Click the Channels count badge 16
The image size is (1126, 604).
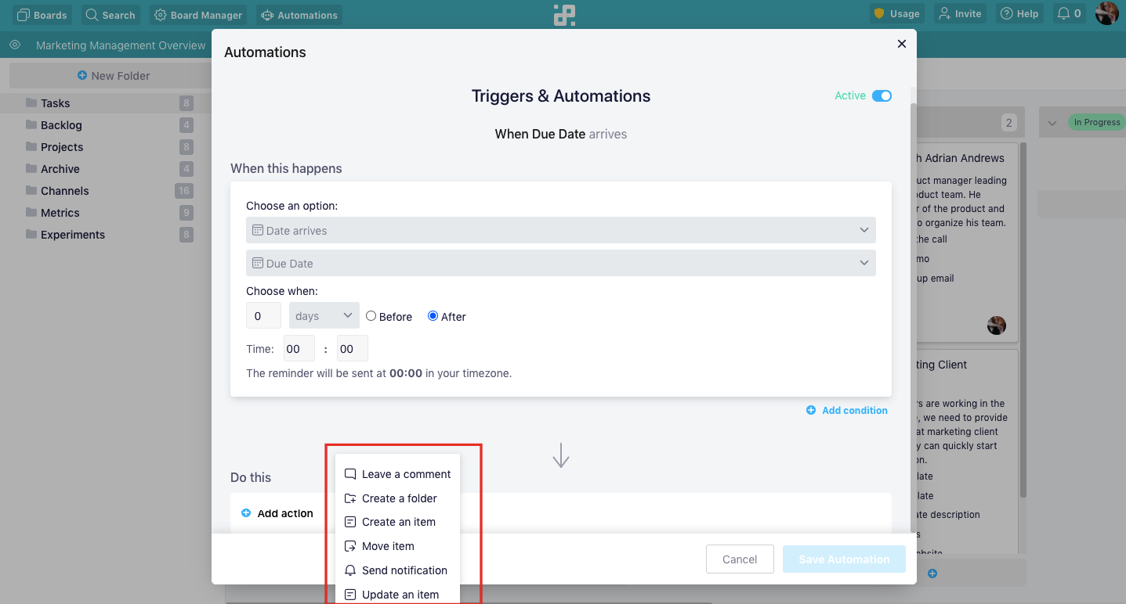coord(184,191)
